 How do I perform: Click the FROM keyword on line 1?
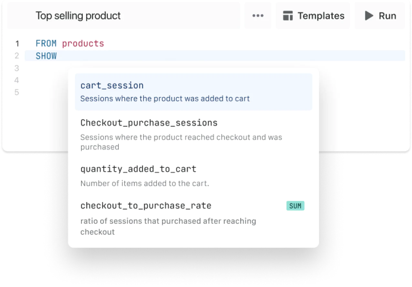[x=46, y=44]
